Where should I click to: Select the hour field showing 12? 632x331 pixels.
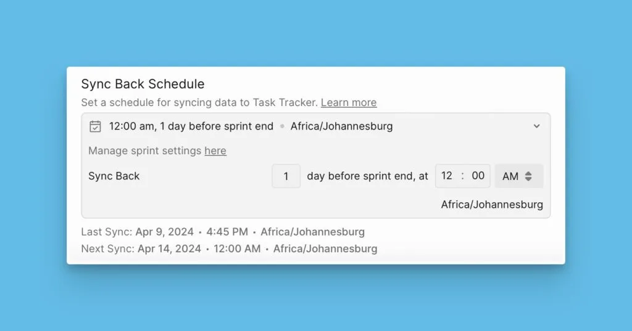coord(447,176)
